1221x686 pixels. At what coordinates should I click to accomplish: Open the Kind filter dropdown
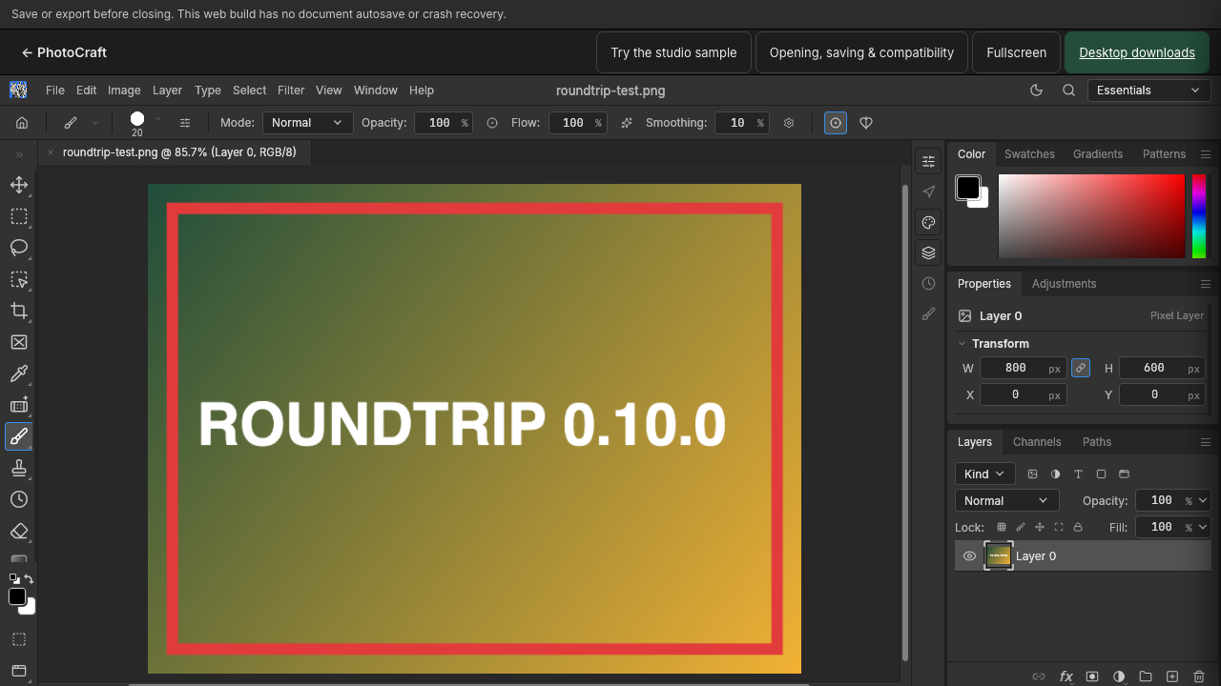point(983,474)
